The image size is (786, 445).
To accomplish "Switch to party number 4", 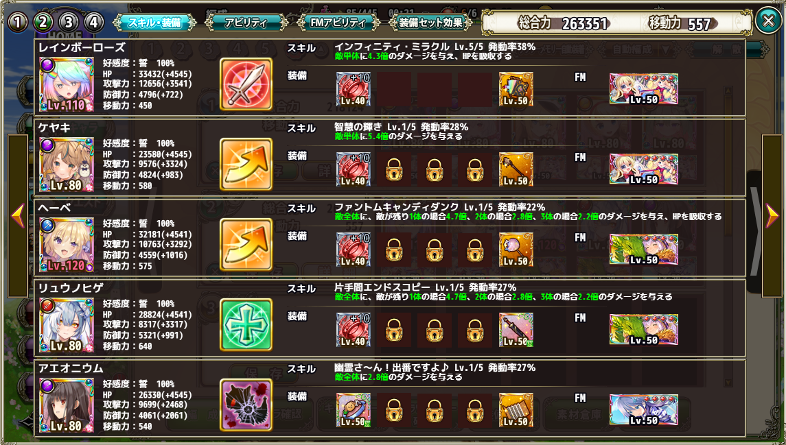I will pos(94,22).
